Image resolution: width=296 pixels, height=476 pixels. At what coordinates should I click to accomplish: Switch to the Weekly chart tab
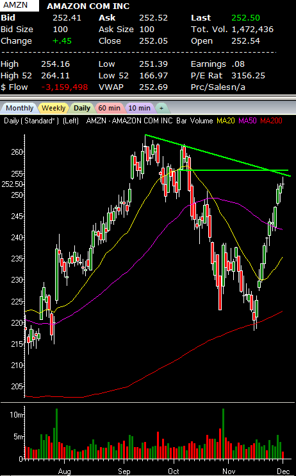tap(53, 108)
